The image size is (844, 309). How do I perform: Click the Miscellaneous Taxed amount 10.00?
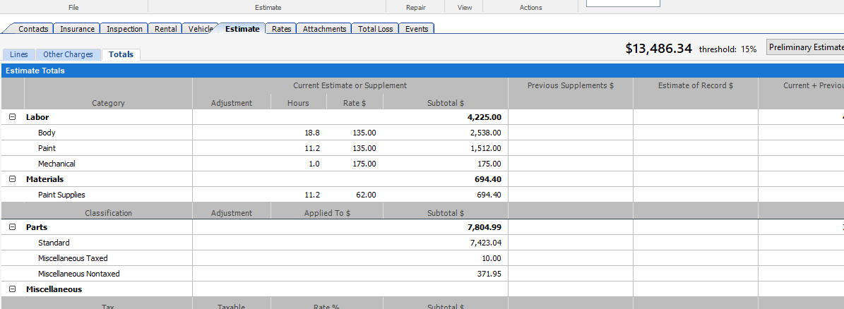(491, 258)
